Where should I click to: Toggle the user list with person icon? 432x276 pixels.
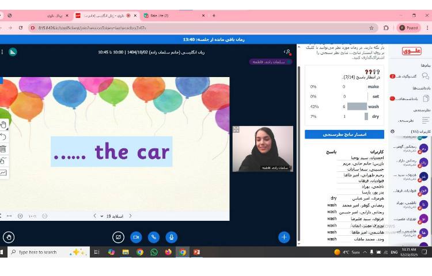287,52
